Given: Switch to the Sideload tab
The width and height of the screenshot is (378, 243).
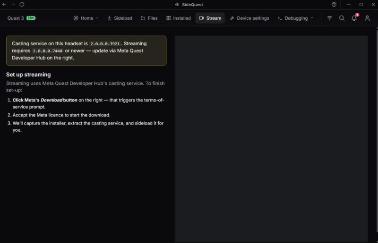Looking at the screenshot, I should pos(120,18).
